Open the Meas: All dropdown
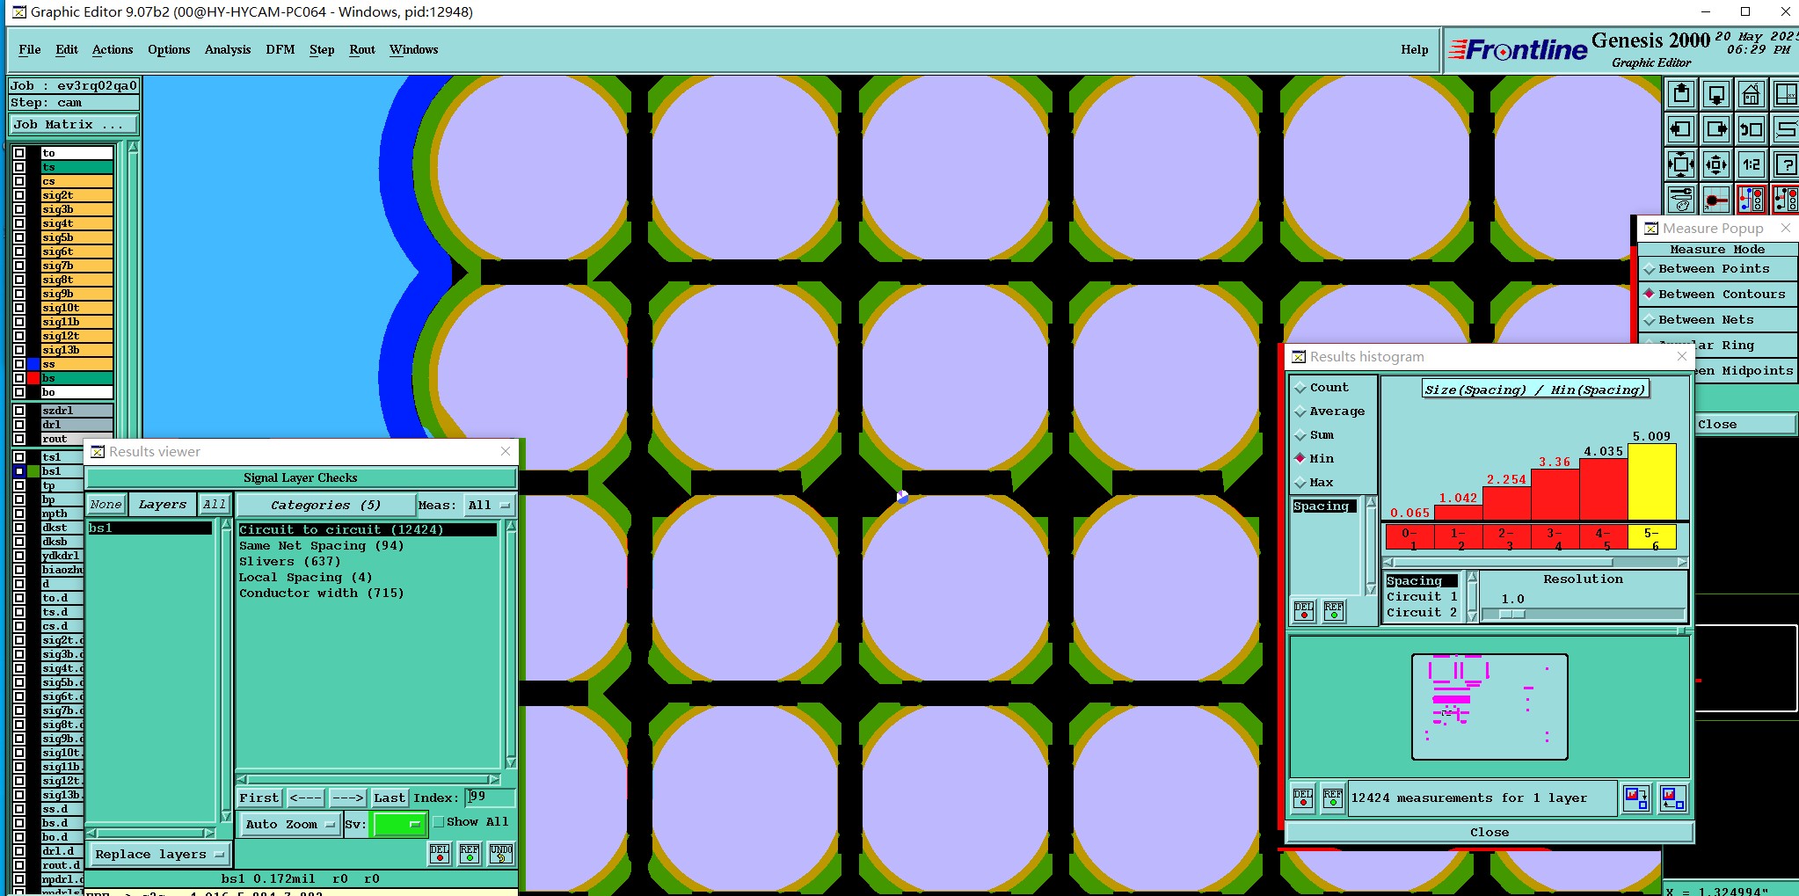Viewport: 1799px width, 896px height. point(491,506)
